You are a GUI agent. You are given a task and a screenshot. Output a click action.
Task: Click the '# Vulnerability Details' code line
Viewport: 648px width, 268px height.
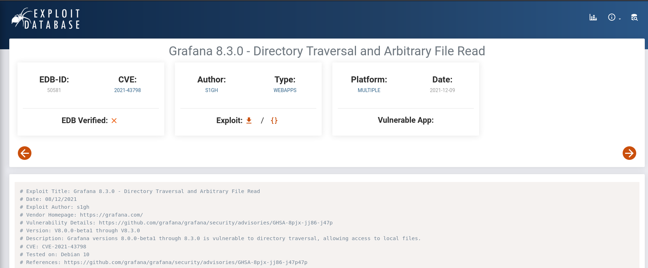click(x=176, y=223)
